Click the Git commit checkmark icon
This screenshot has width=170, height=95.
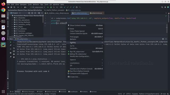point(68,7)
